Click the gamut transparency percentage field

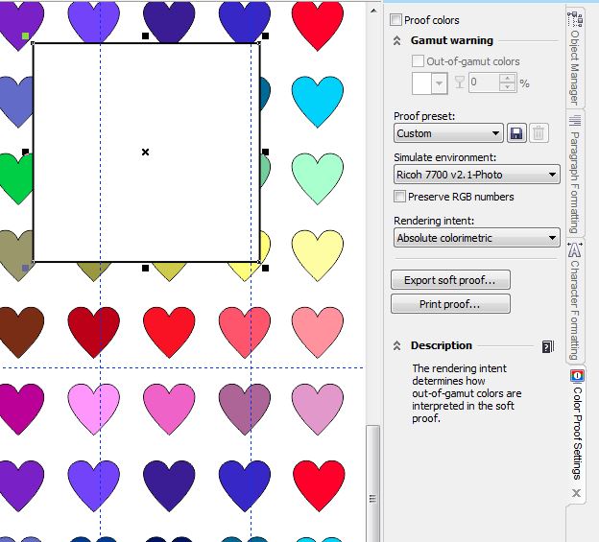[484, 82]
